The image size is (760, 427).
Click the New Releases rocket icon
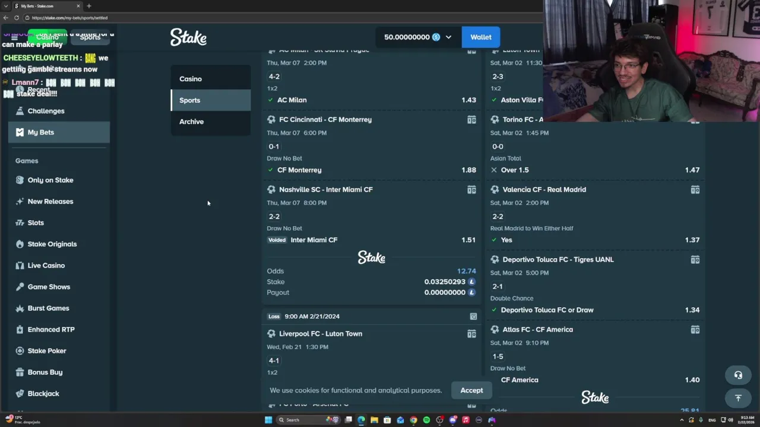(x=20, y=202)
